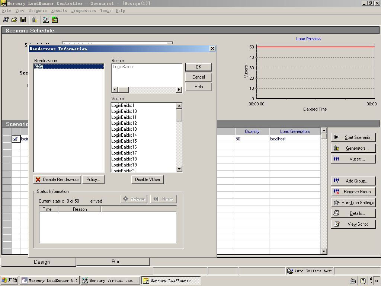This screenshot has height=286, width=381.
Task: Select the 登陆 rendezvous entry
Action: coord(69,66)
